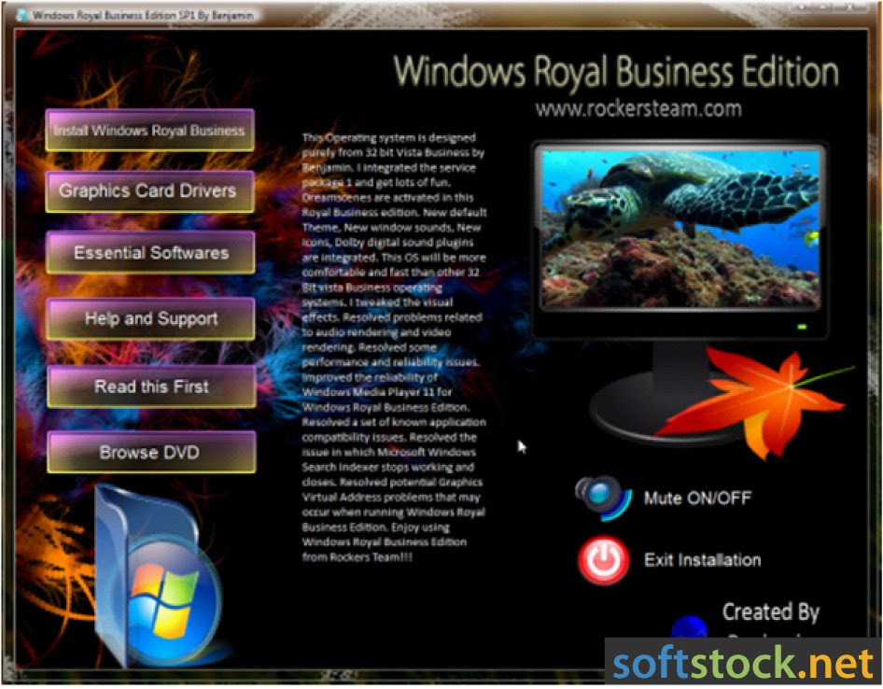Open Graphics Card Drivers
883x689 pixels.
point(149,191)
